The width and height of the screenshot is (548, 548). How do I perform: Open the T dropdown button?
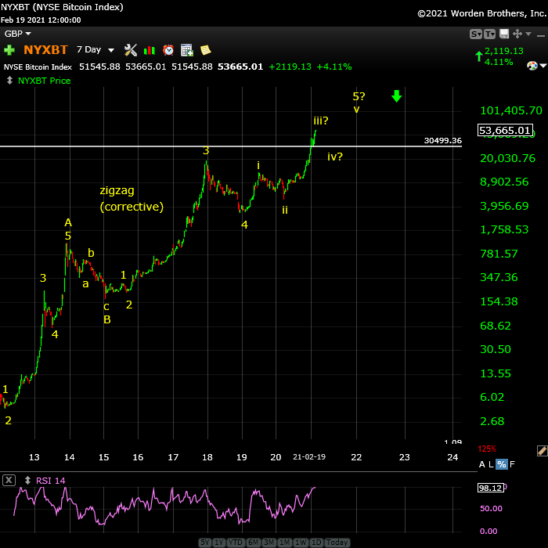489,34
